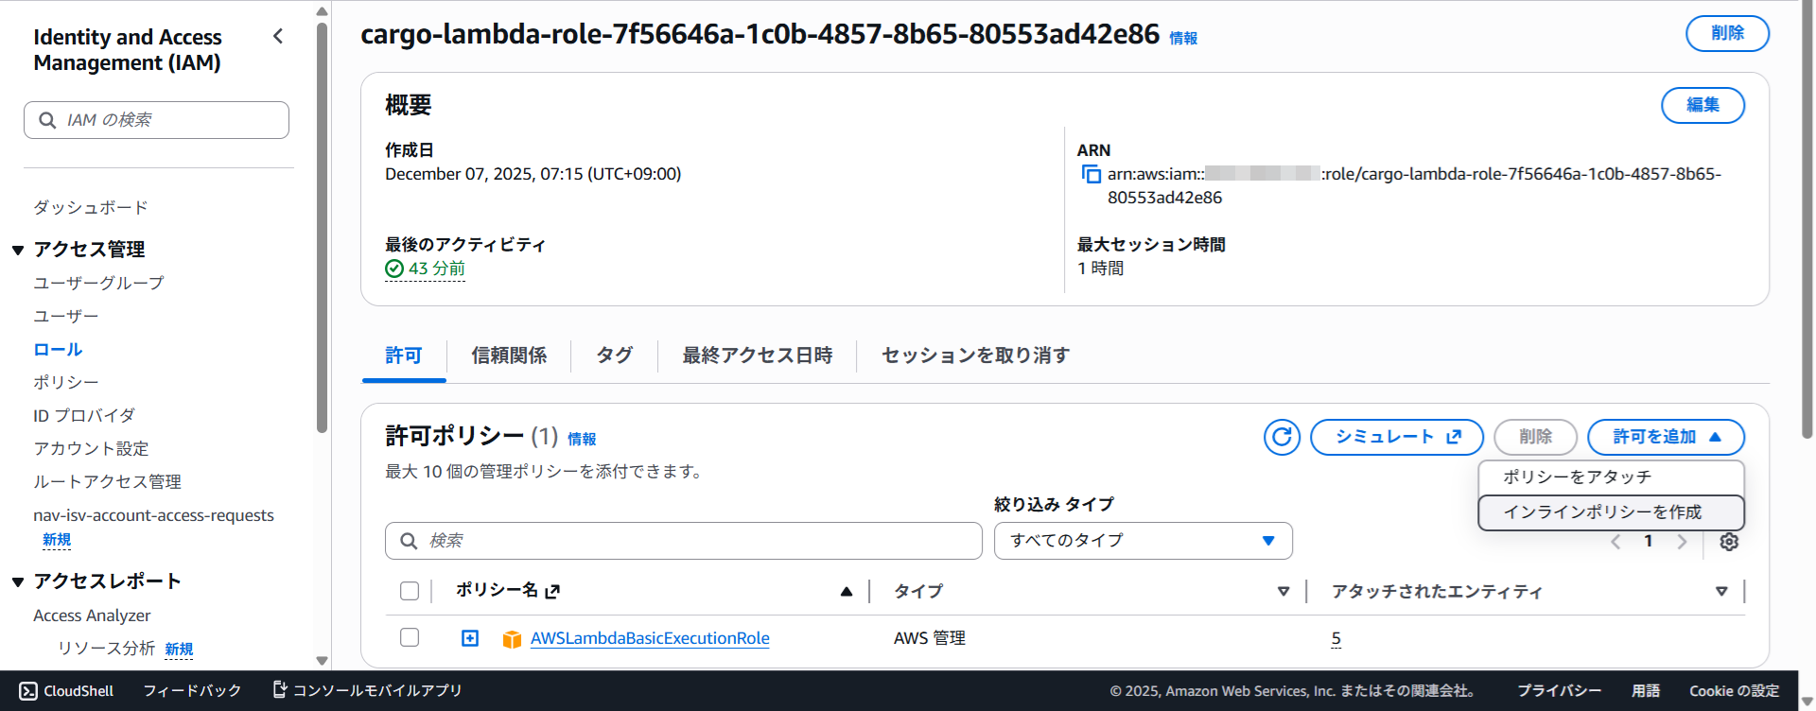Collapse the アクセスレポート sidebar section
This screenshot has height=711, width=1816.
pyautogui.click(x=18, y=581)
